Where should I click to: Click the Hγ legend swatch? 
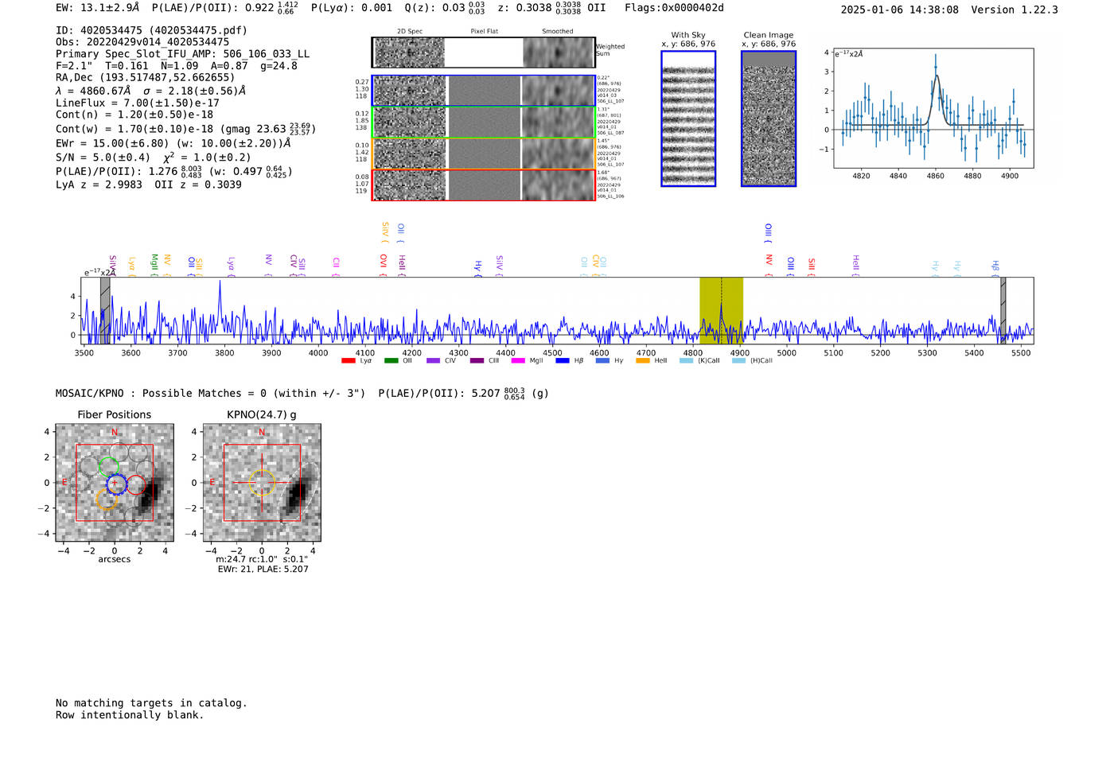[x=602, y=361]
